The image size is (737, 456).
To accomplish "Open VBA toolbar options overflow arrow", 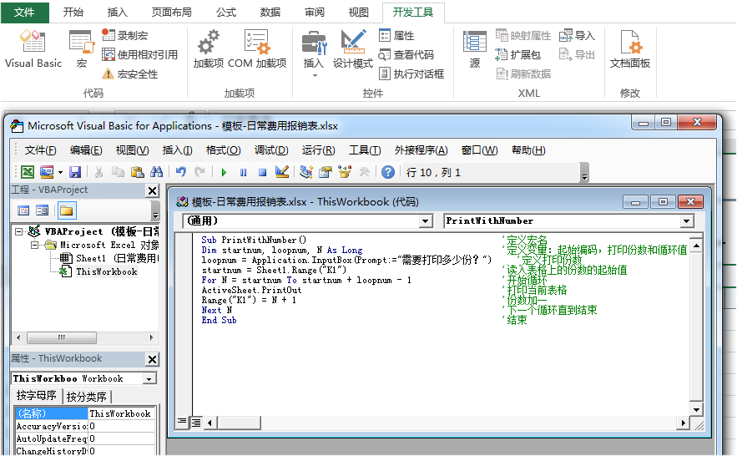I will click(x=585, y=173).
